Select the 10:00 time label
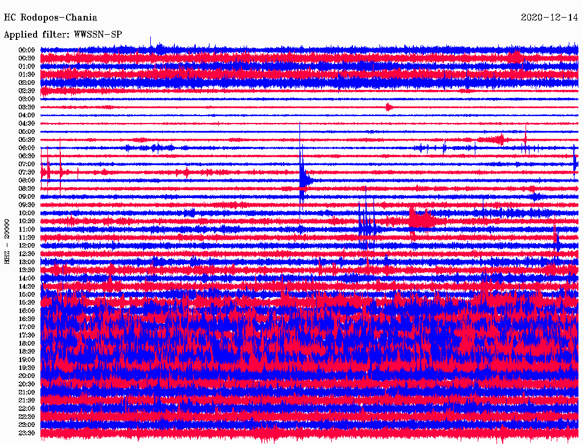Screen dimensions: 583x444 (x=27, y=213)
